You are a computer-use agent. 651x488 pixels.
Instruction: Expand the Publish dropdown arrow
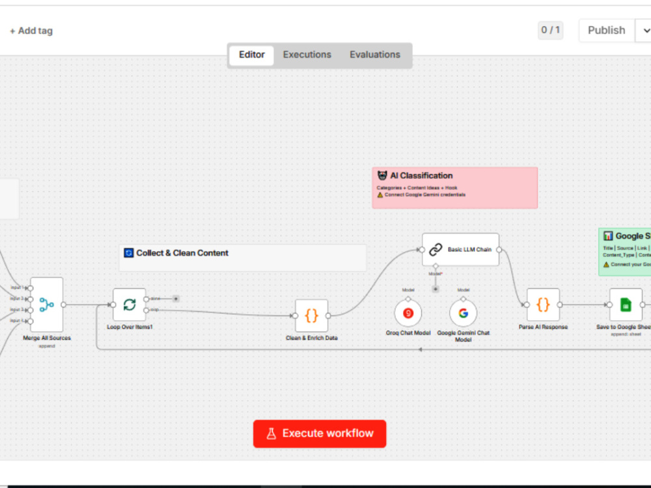tap(646, 31)
